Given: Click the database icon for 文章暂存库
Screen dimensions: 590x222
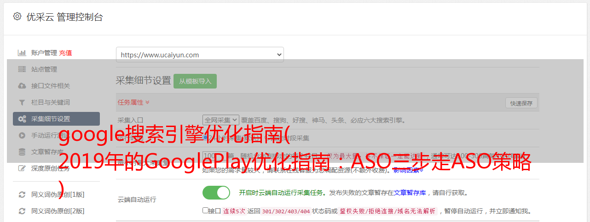Looking at the screenshot, I should [22, 152].
